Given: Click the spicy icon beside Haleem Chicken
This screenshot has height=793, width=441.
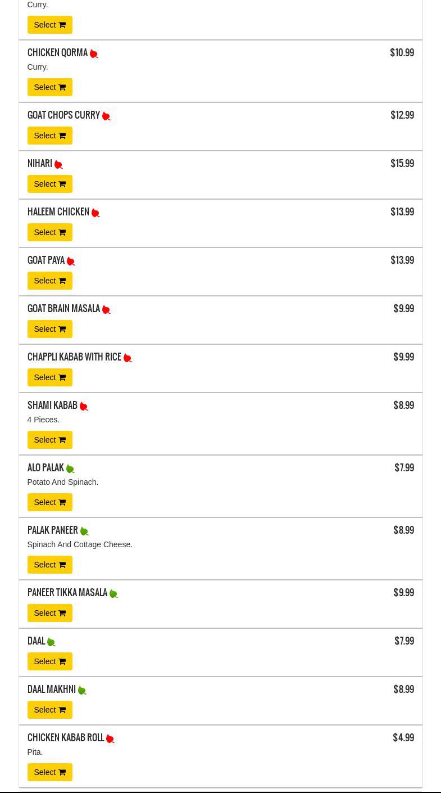Looking at the screenshot, I should (x=96, y=213).
